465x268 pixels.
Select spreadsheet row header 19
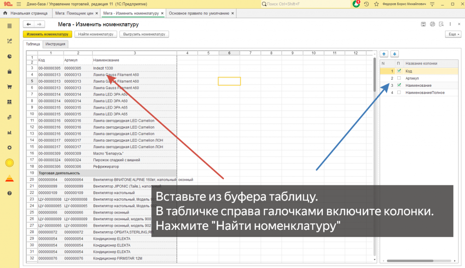pos(32,173)
